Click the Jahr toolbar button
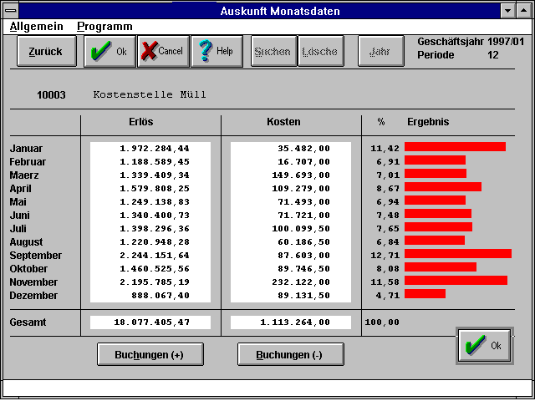 click(380, 51)
